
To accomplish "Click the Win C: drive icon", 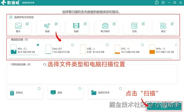I will [13, 49].
